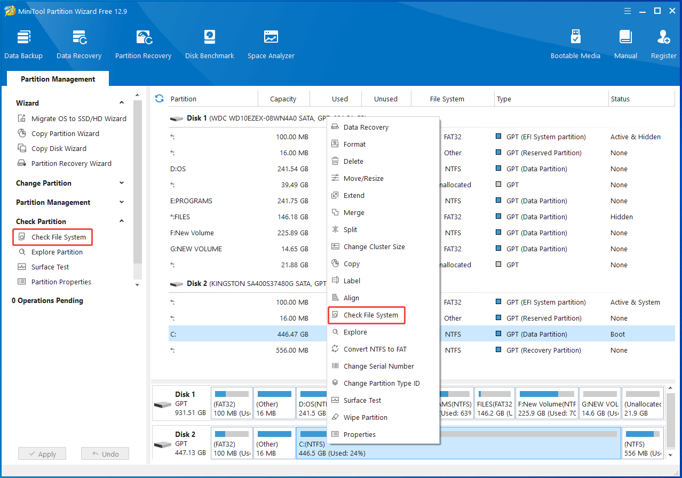Choose Explore in the context menu
Screen dimensions: 682x478
[383, 332]
